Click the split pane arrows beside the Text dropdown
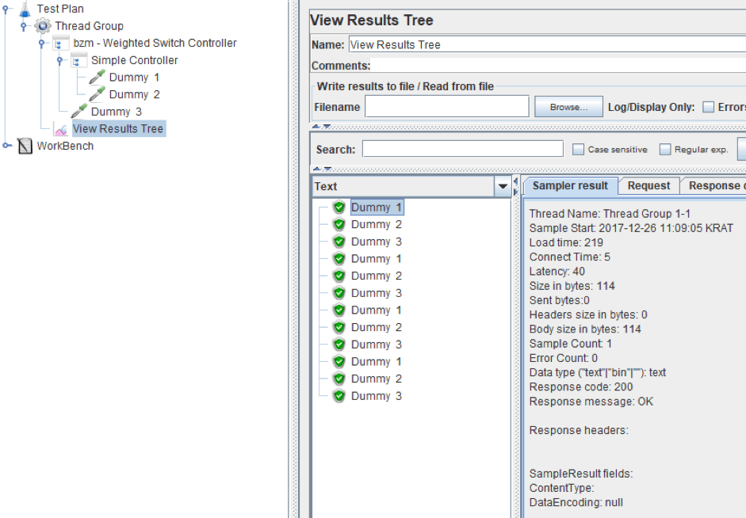Image resolution: width=746 pixels, height=518 pixels. (515, 186)
